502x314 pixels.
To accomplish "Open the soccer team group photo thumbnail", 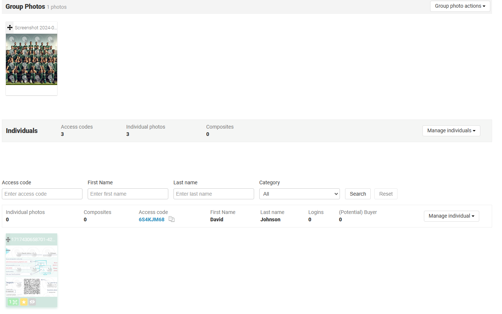I will coord(32,59).
